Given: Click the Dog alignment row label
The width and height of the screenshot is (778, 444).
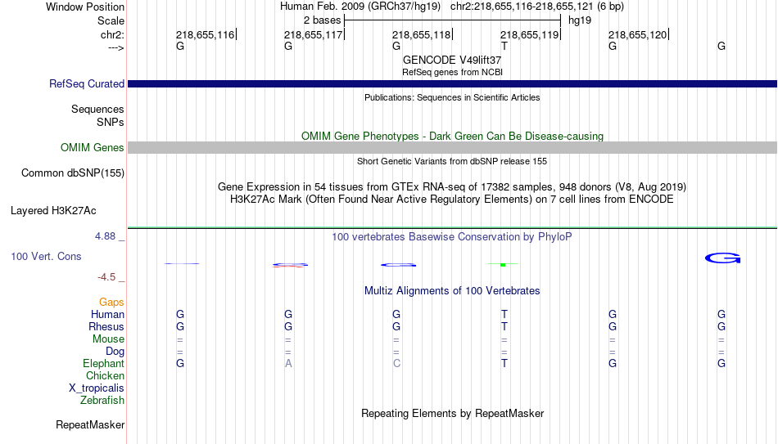Looking at the screenshot, I should point(115,352).
